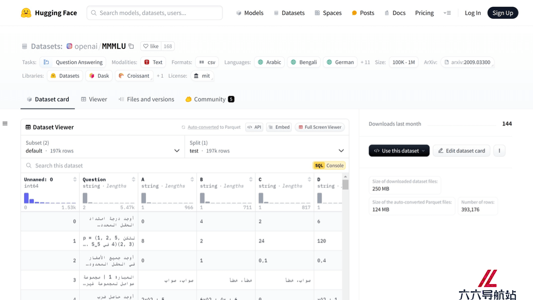
Task: Open the viewer API button
Action: [x=255, y=127]
